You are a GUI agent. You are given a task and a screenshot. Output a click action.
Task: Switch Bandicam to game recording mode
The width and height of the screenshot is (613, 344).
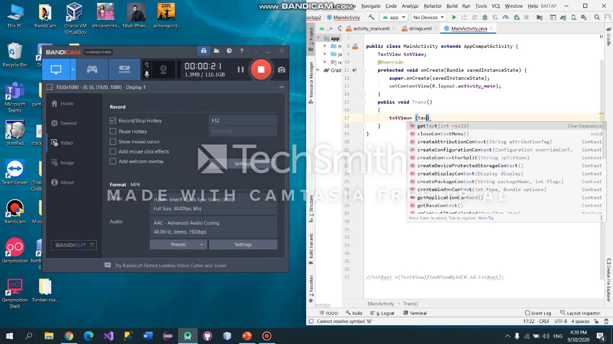click(x=92, y=70)
